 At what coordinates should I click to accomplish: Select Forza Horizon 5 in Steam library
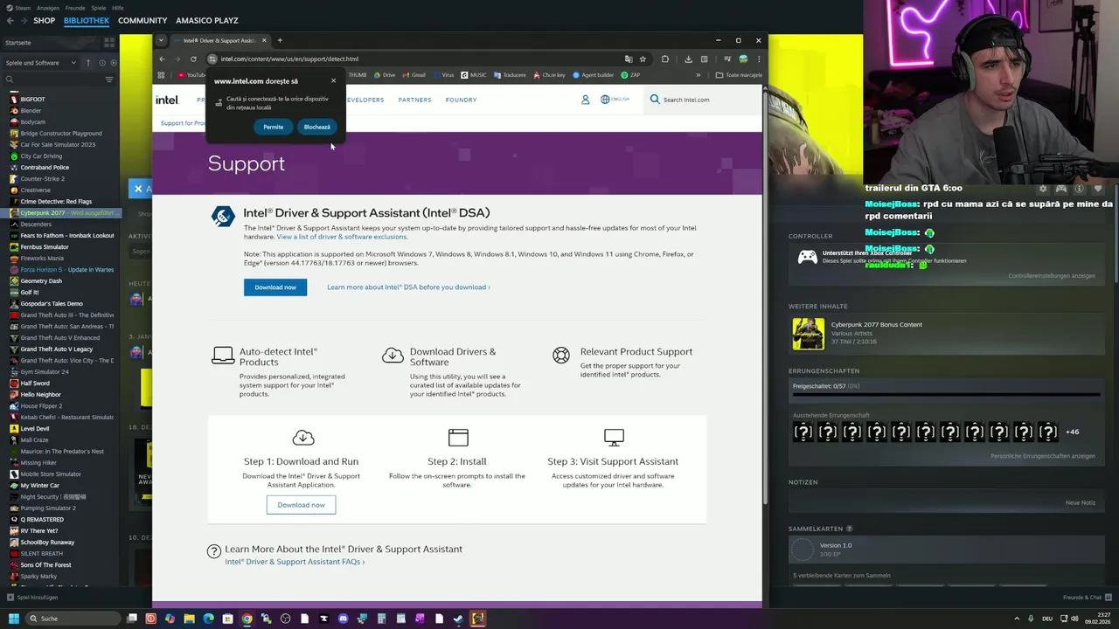coord(61,270)
